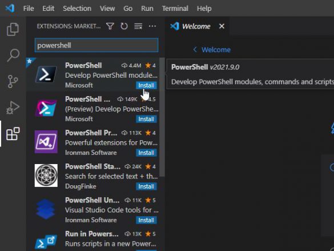Open the Go menu
The image size is (334, 251).
(128, 9)
